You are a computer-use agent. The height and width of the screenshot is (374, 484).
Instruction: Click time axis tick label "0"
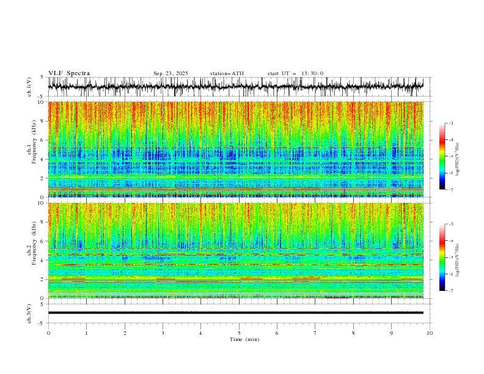click(48, 333)
